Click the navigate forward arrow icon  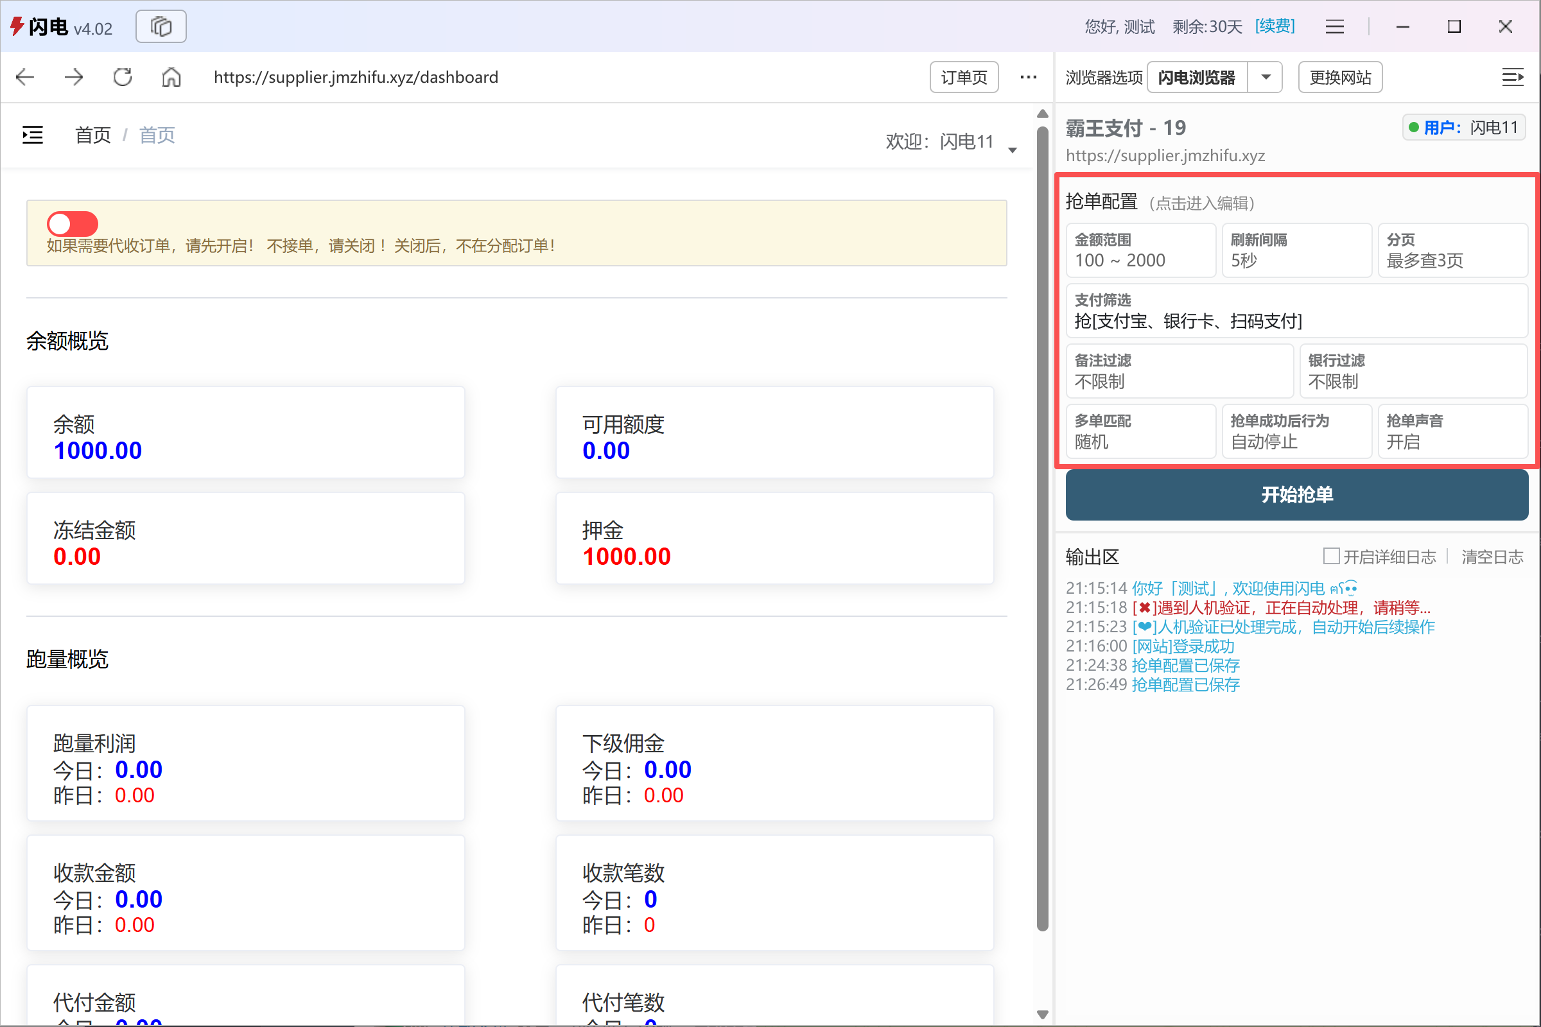pyautogui.click(x=73, y=76)
